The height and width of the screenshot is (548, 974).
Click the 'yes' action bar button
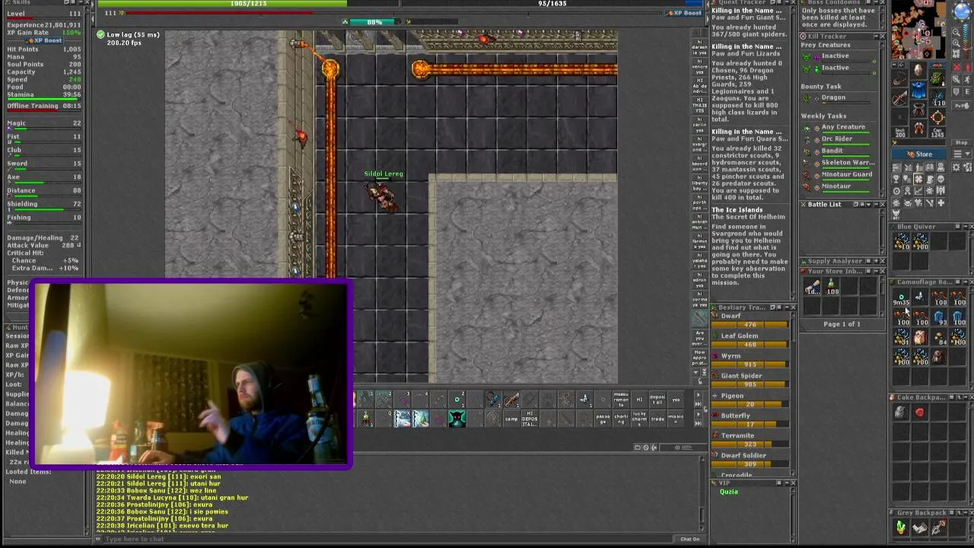[676, 400]
